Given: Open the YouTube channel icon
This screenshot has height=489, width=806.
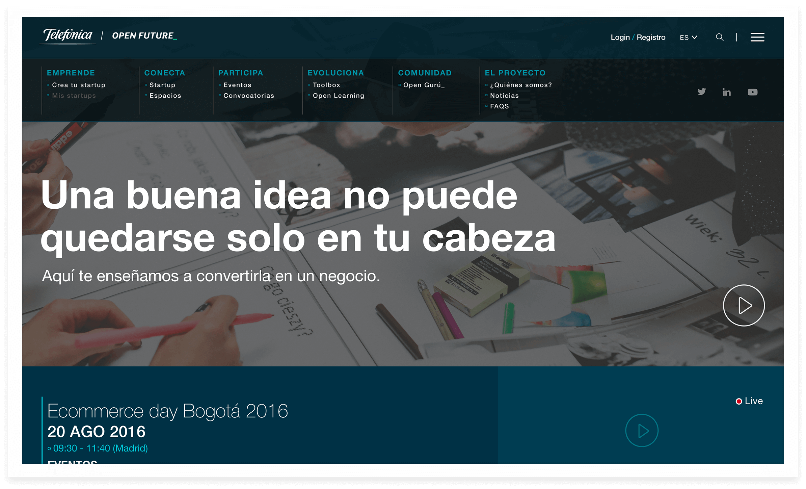Looking at the screenshot, I should [x=752, y=92].
